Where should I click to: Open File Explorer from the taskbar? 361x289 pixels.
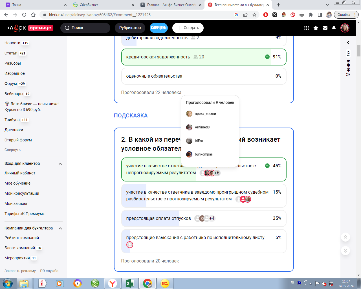coord(24,283)
